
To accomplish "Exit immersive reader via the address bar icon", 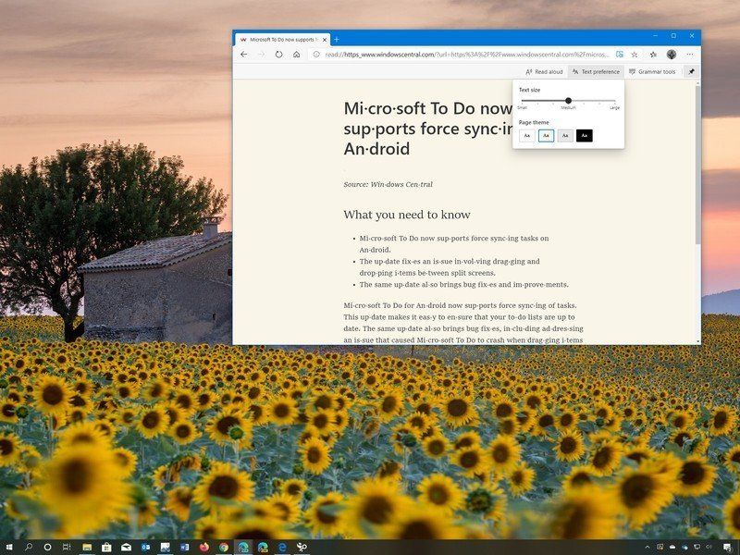I will coord(619,55).
